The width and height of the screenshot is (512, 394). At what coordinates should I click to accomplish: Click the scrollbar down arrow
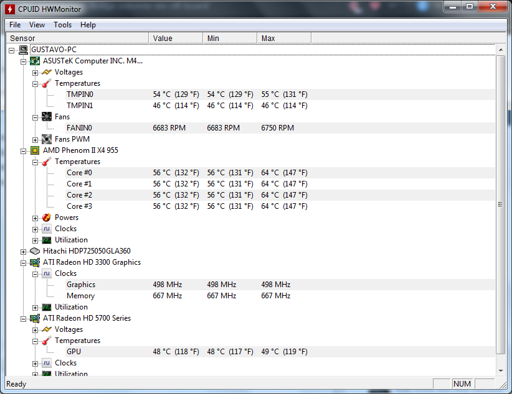pos(501,370)
